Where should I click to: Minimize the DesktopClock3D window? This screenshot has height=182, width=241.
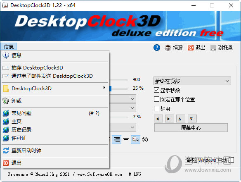194,5
